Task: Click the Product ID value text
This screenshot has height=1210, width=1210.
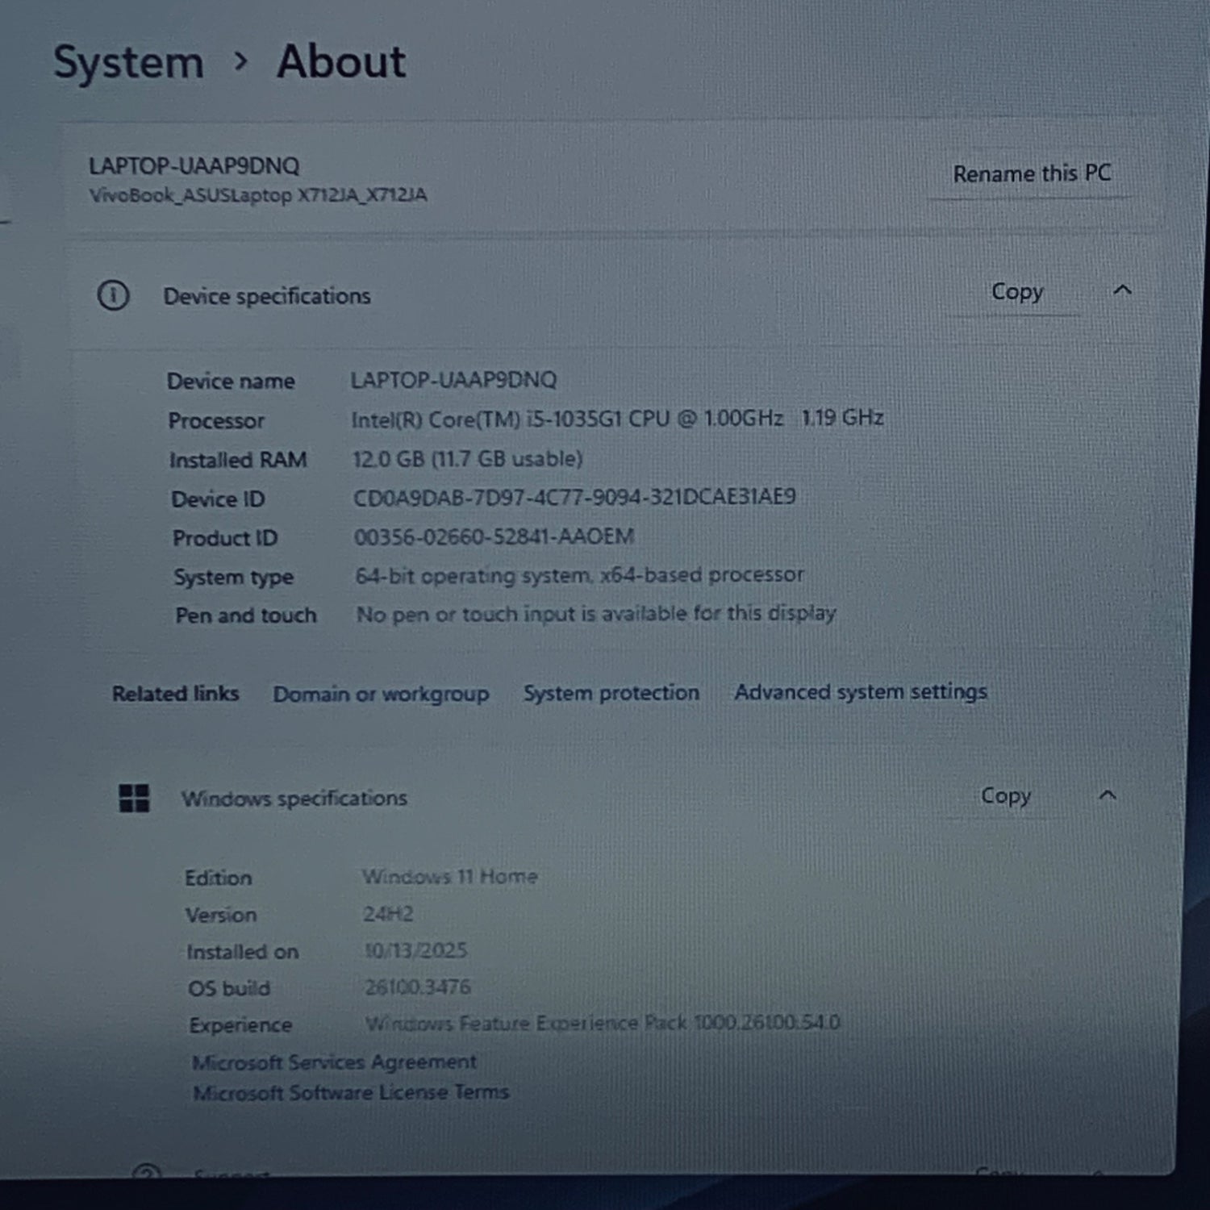Action: (x=494, y=536)
